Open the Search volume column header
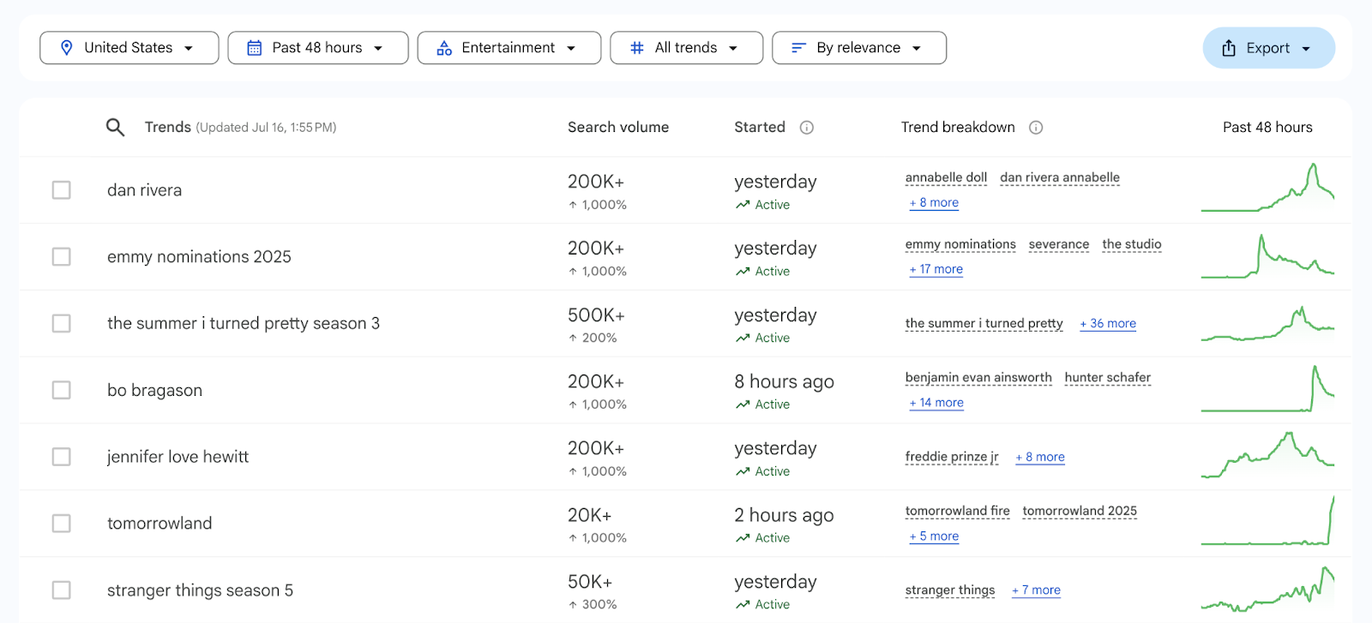The image size is (1372, 623). click(x=617, y=128)
